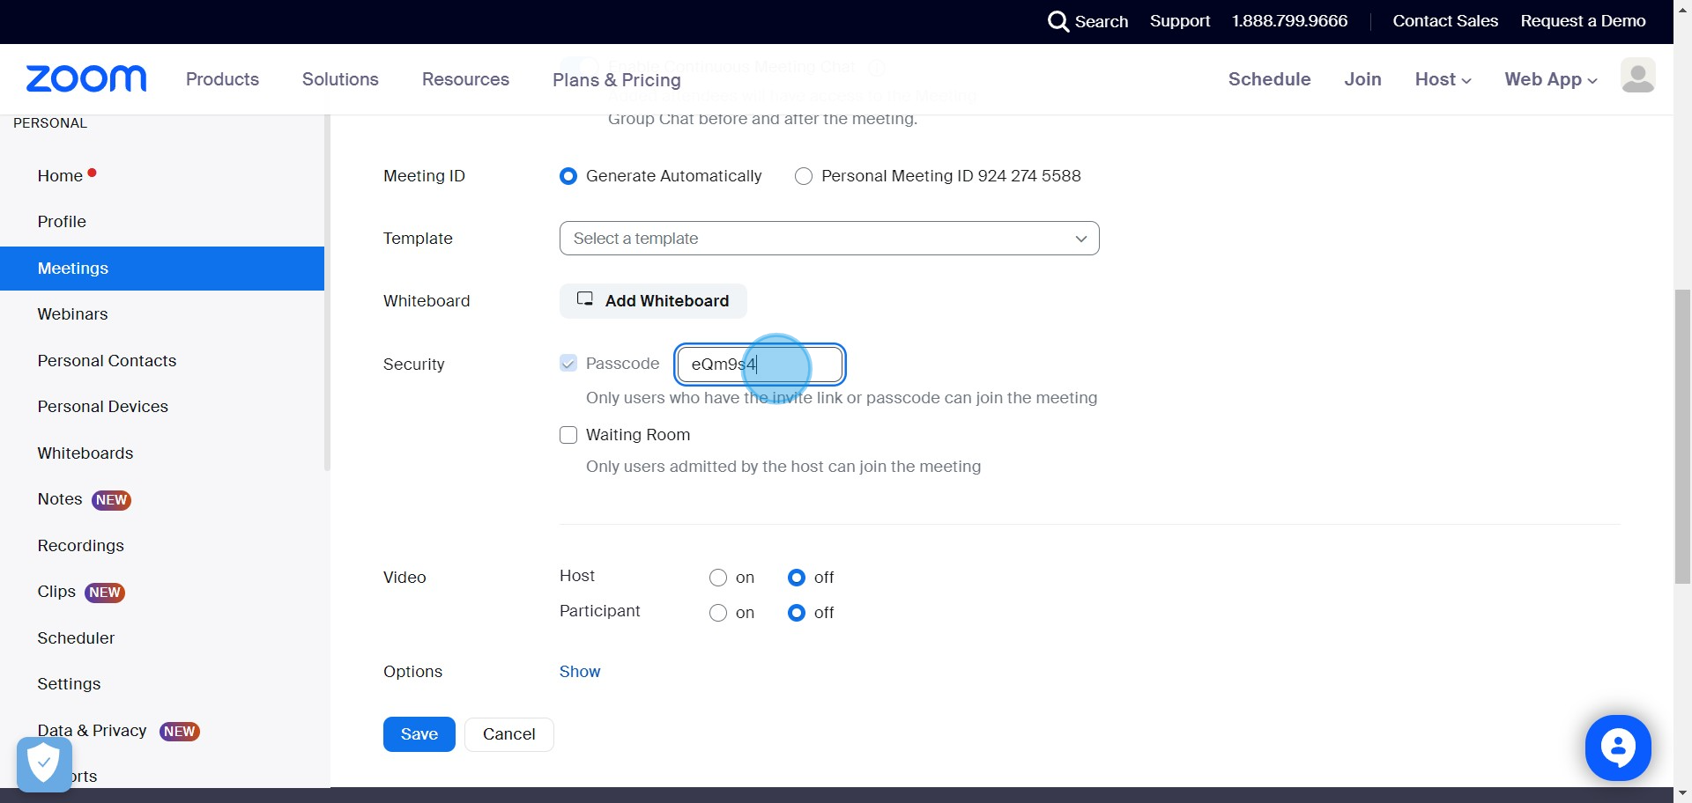Open Personal Devices in the sidebar

click(102, 407)
